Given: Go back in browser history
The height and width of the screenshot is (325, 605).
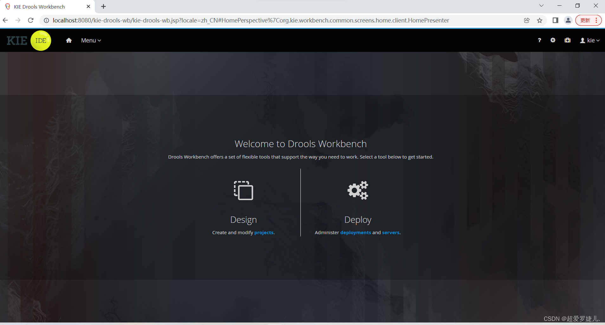Looking at the screenshot, I should [x=5, y=20].
